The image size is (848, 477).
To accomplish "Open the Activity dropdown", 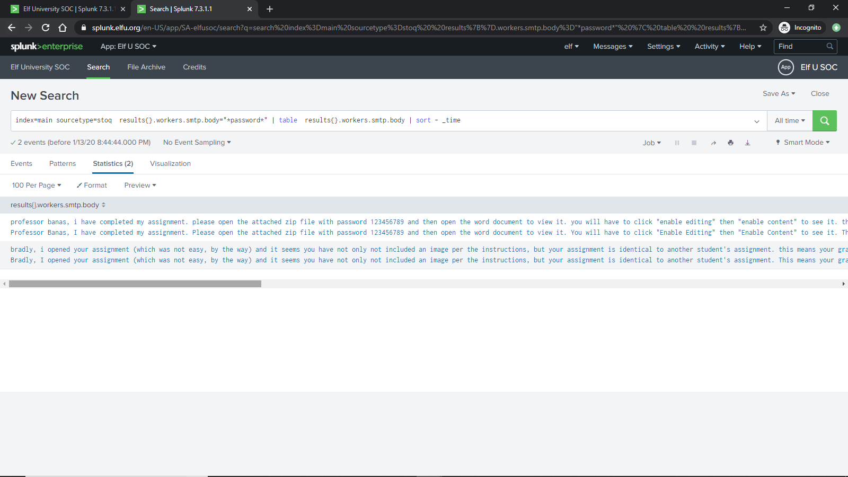I will point(710,47).
